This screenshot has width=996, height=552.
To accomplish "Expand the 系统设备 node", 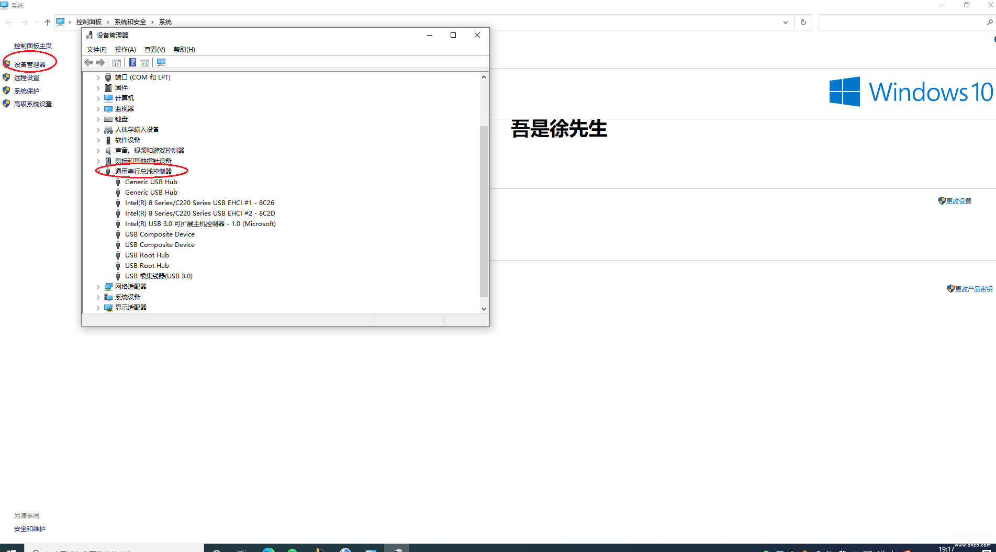I will [x=98, y=297].
